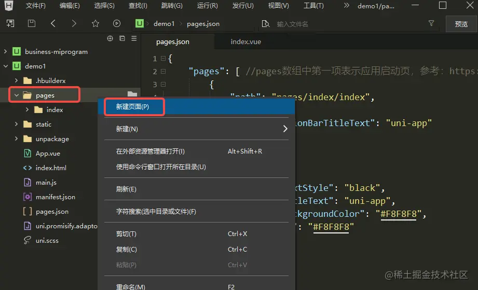This screenshot has width=478, height=290.
Task: Open the 运行(R) menu
Action: click(x=207, y=6)
